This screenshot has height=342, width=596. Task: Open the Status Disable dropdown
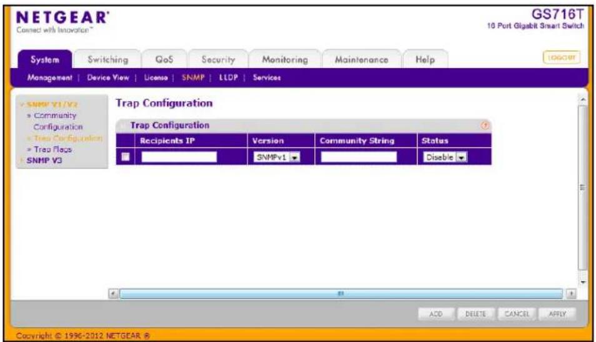[445, 157]
